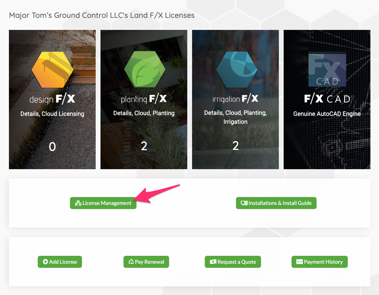This screenshot has width=379, height=295.
Task: Click 'Details, Cloud, Planting, Irrigation' description text
Action: point(235,117)
